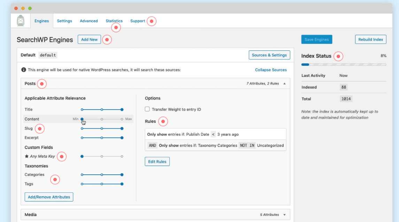Open Edit Rules for Posts
The image size is (399, 222).
[x=157, y=161]
